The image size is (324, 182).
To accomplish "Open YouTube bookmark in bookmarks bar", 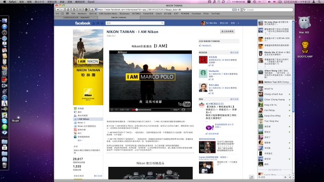I will 216,14.
